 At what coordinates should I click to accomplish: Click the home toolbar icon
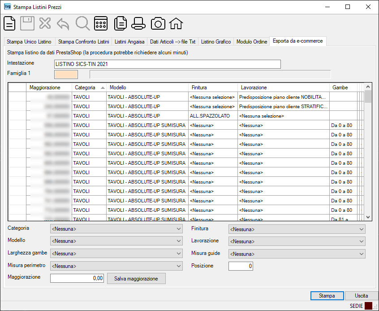pos(176,23)
